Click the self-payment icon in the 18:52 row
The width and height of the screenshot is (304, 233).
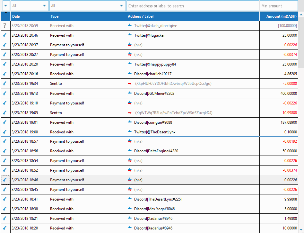coord(130,170)
